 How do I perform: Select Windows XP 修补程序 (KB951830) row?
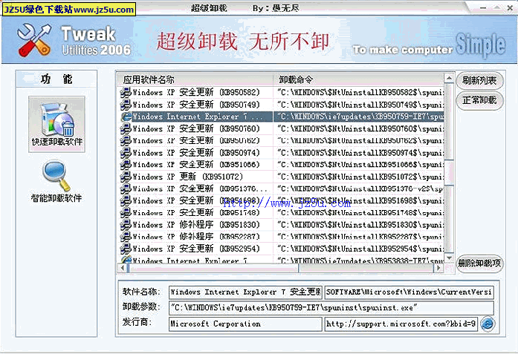(x=281, y=225)
